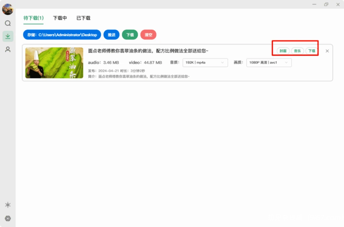Open the 音质 audio quality dropdown

click(205, 62)
